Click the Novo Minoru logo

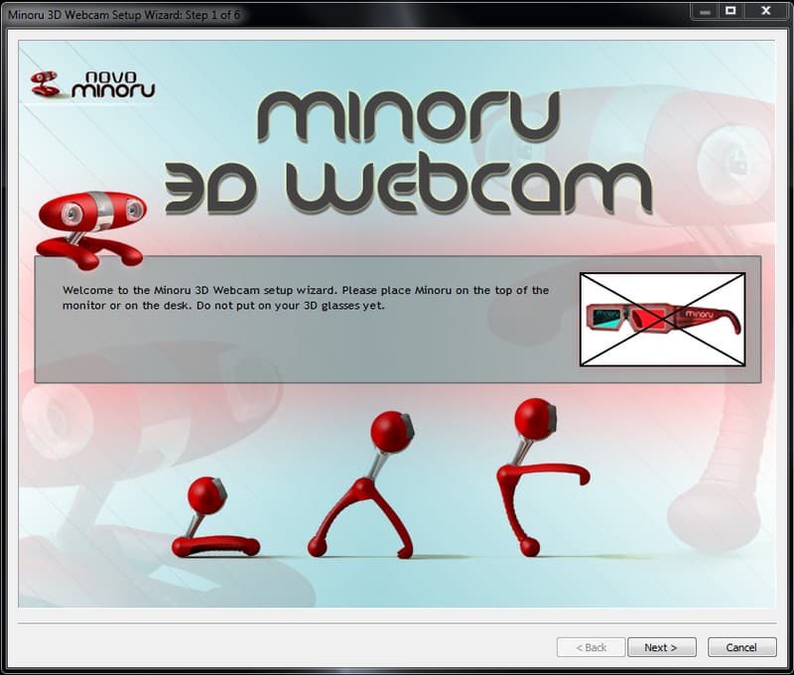pyautogui.click(x=92, y=84)
